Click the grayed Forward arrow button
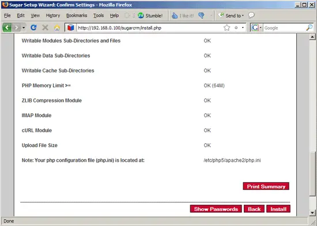Screen dimensions: 317x226 click(x=17, y=28)
